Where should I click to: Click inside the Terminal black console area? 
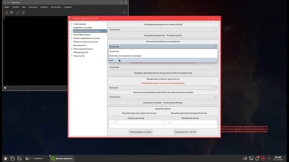pyautogui.click(x=35, y=50)
